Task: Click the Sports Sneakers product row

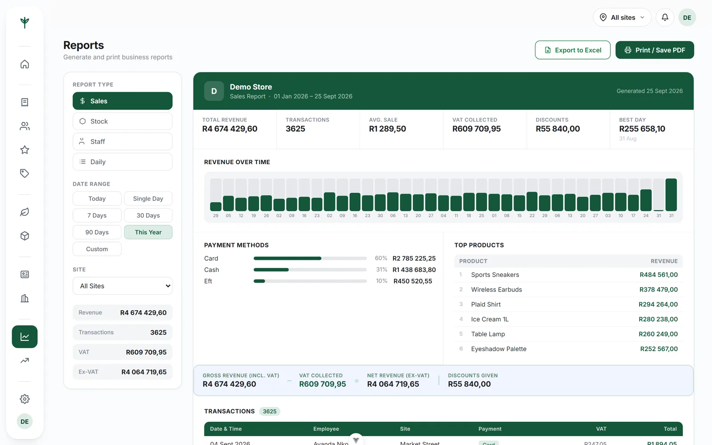Action: coord(568,275)
